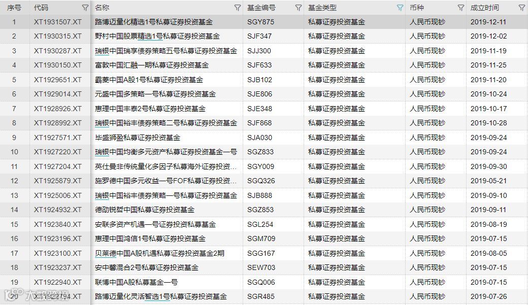Click fund number SJB102
The image size is (528, 305).
tap(259, 80)
